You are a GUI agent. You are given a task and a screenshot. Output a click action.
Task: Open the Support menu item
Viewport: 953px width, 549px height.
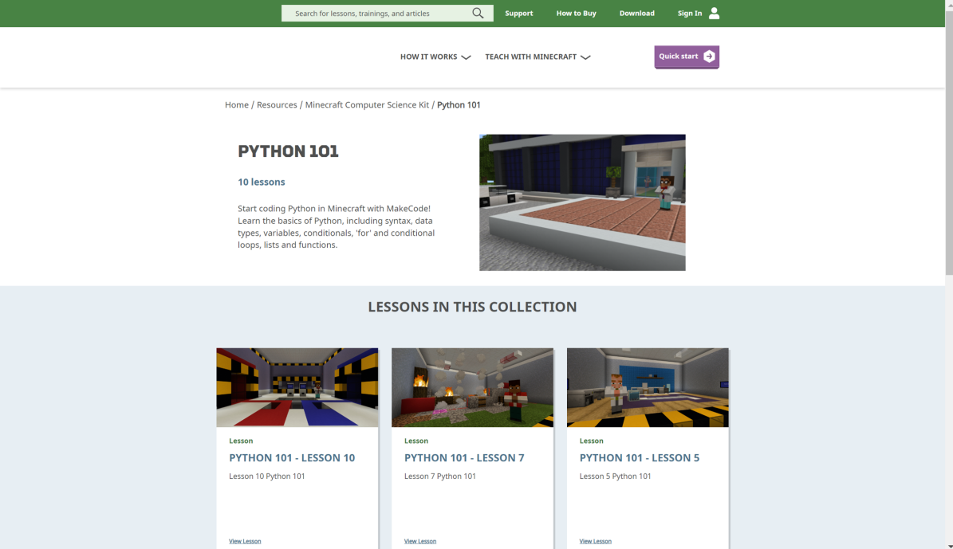pyautogui.click(x=518, y=13)
